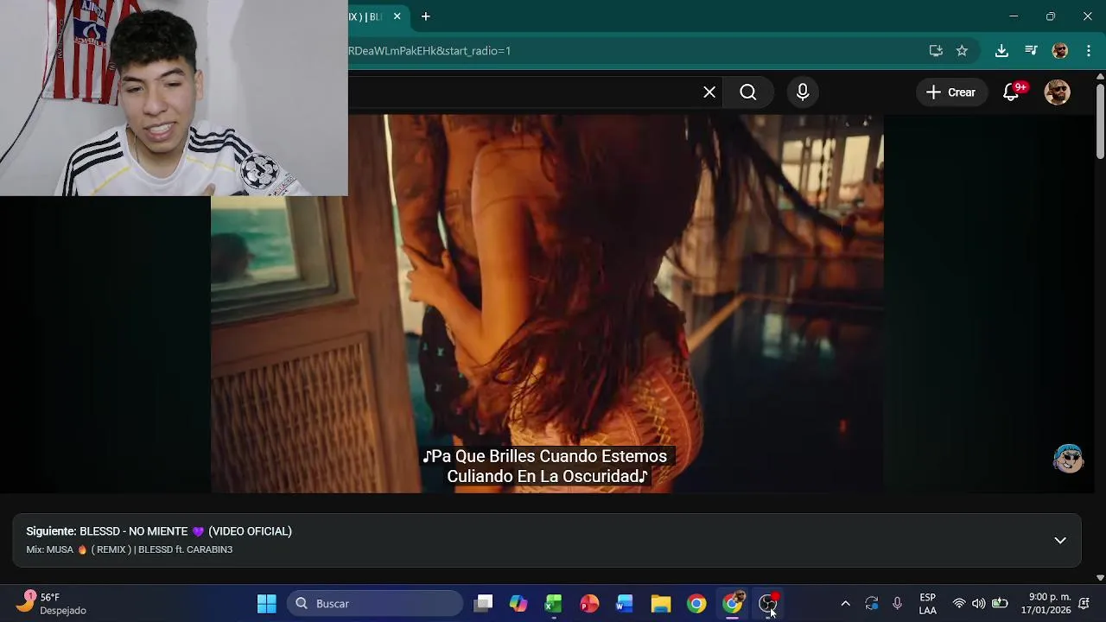Open Wi-Fi network settings in tray

click(x=959, y=604)
